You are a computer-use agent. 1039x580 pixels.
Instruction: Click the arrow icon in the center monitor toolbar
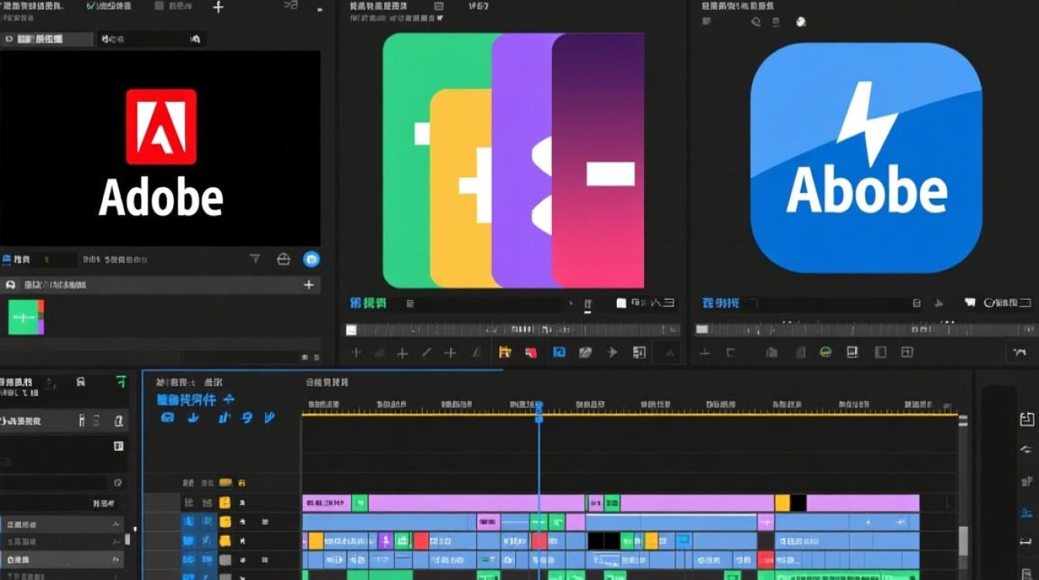[x=612, y=353]
